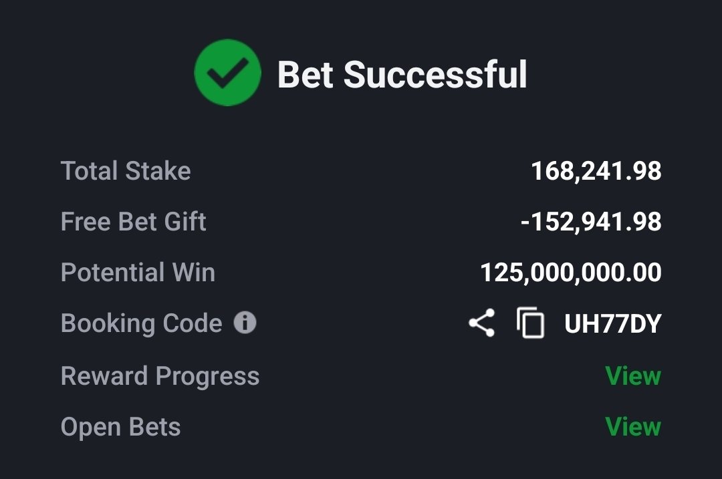Click the word Progress in Reward Progress
The height and width of the screenshot is (479, 722).
pos(208,377)
